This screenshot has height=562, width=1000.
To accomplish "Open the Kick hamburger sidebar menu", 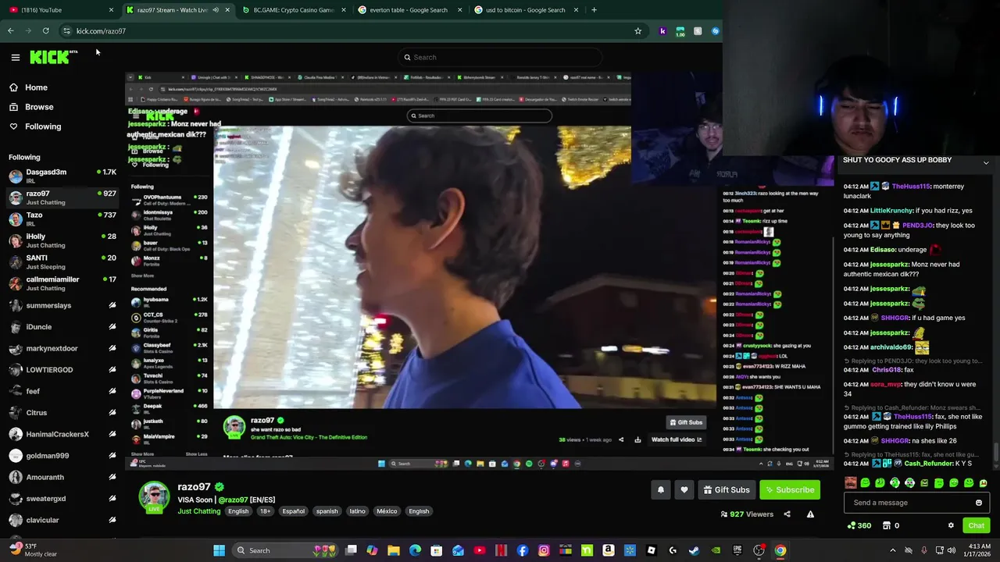I will click(x=15, y=57).
